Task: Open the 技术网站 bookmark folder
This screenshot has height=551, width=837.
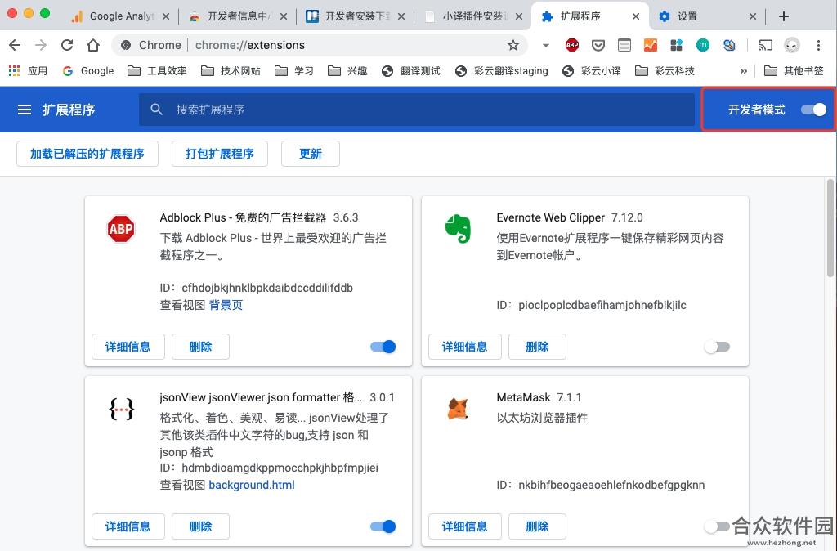Action: pyautogui.click(x=231, y=70)
